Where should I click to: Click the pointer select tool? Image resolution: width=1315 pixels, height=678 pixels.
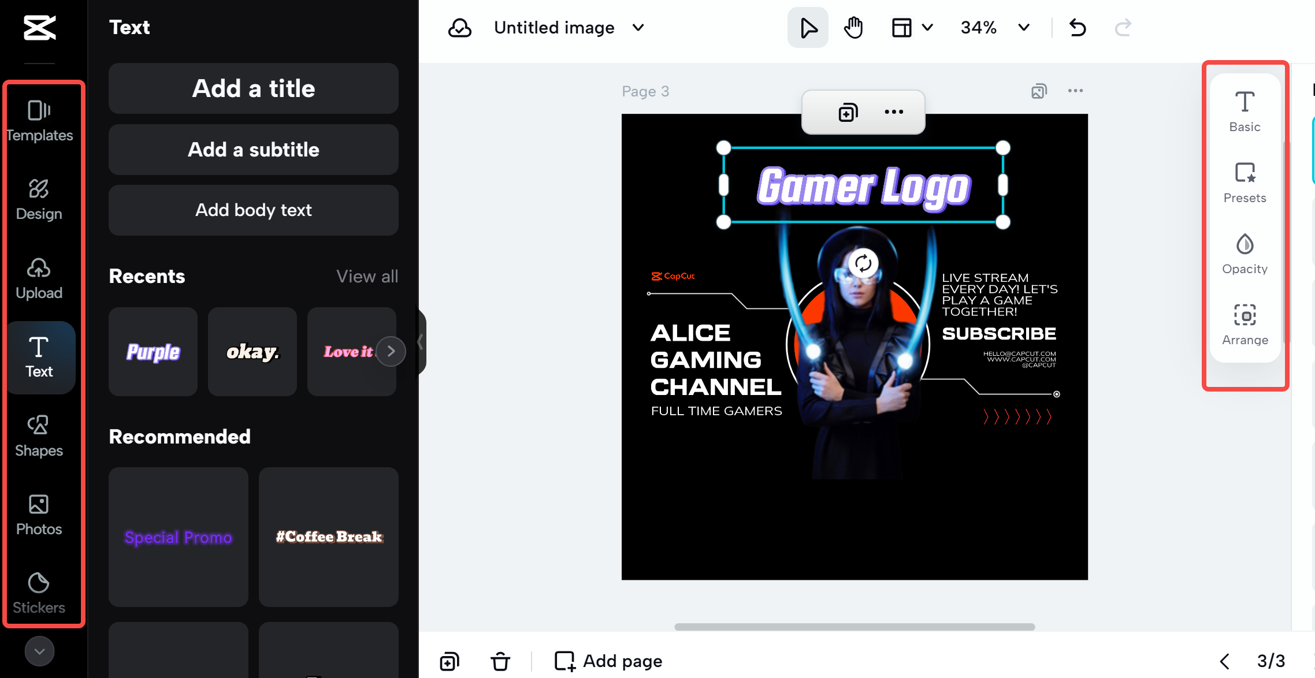(x=808, y=28)
